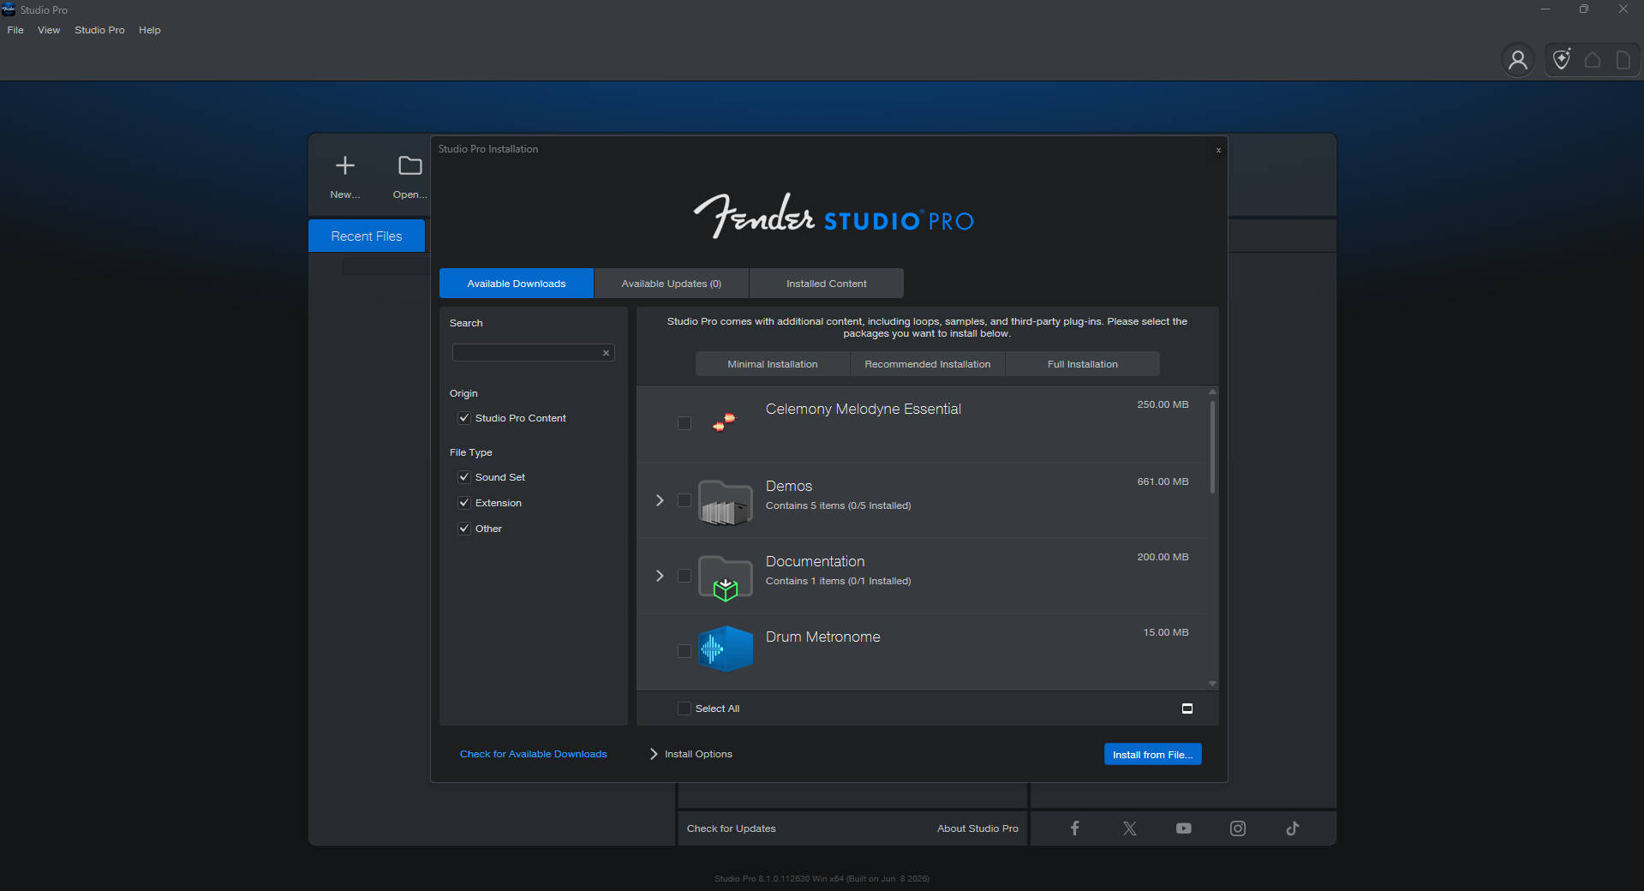This screenshot has height=891, width=1644.
Task: Open the YouTube social icon
Action: pos(1183,828)
